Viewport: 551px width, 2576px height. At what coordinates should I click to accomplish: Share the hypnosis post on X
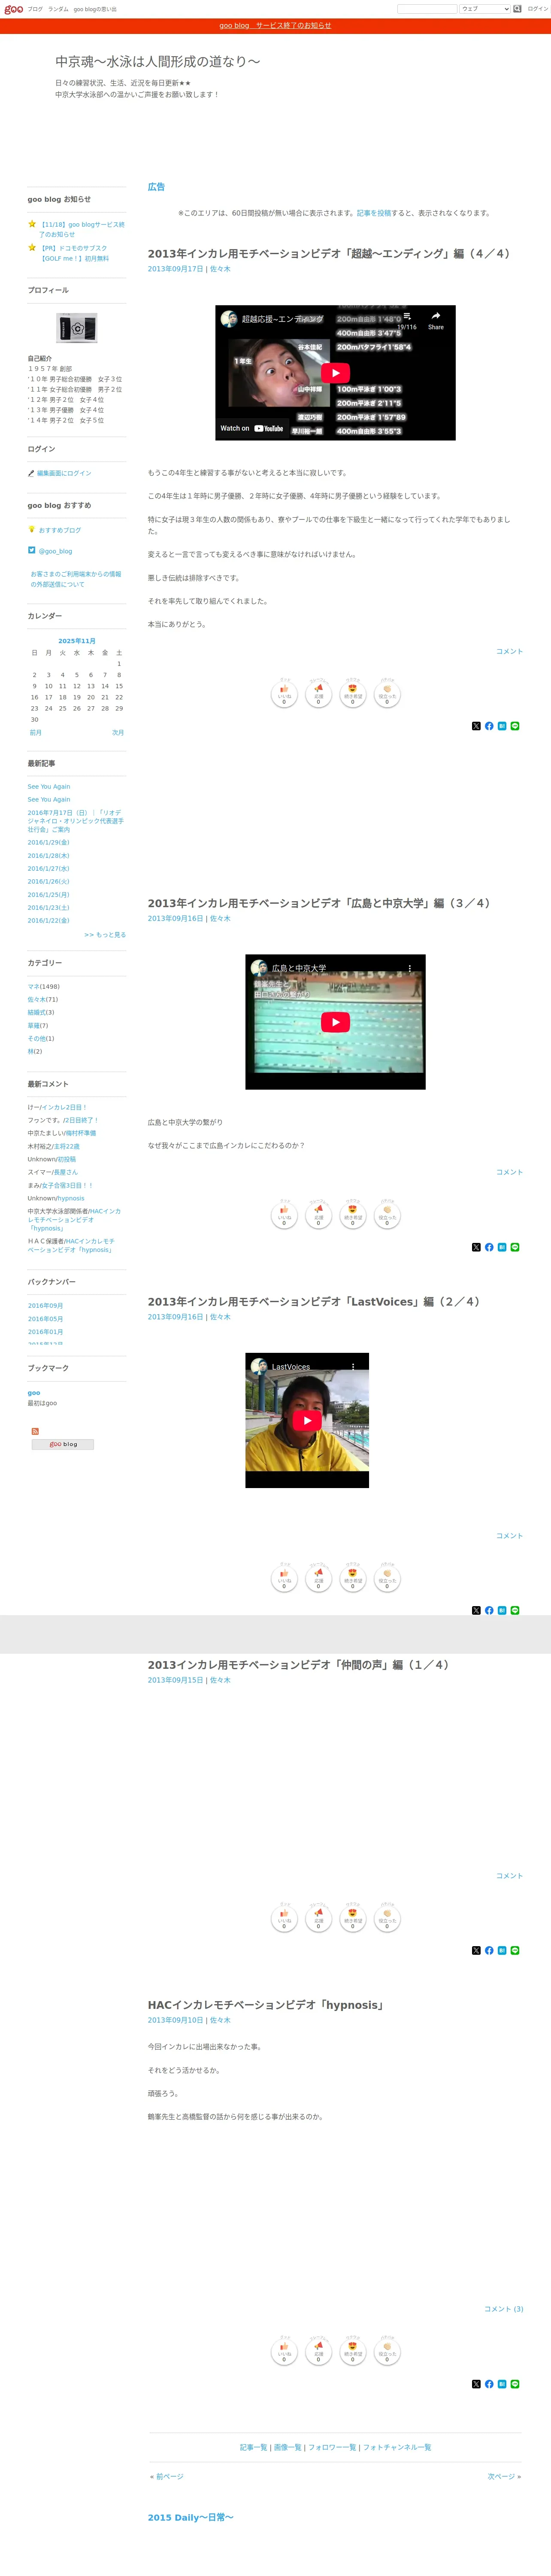point(476,2384)
